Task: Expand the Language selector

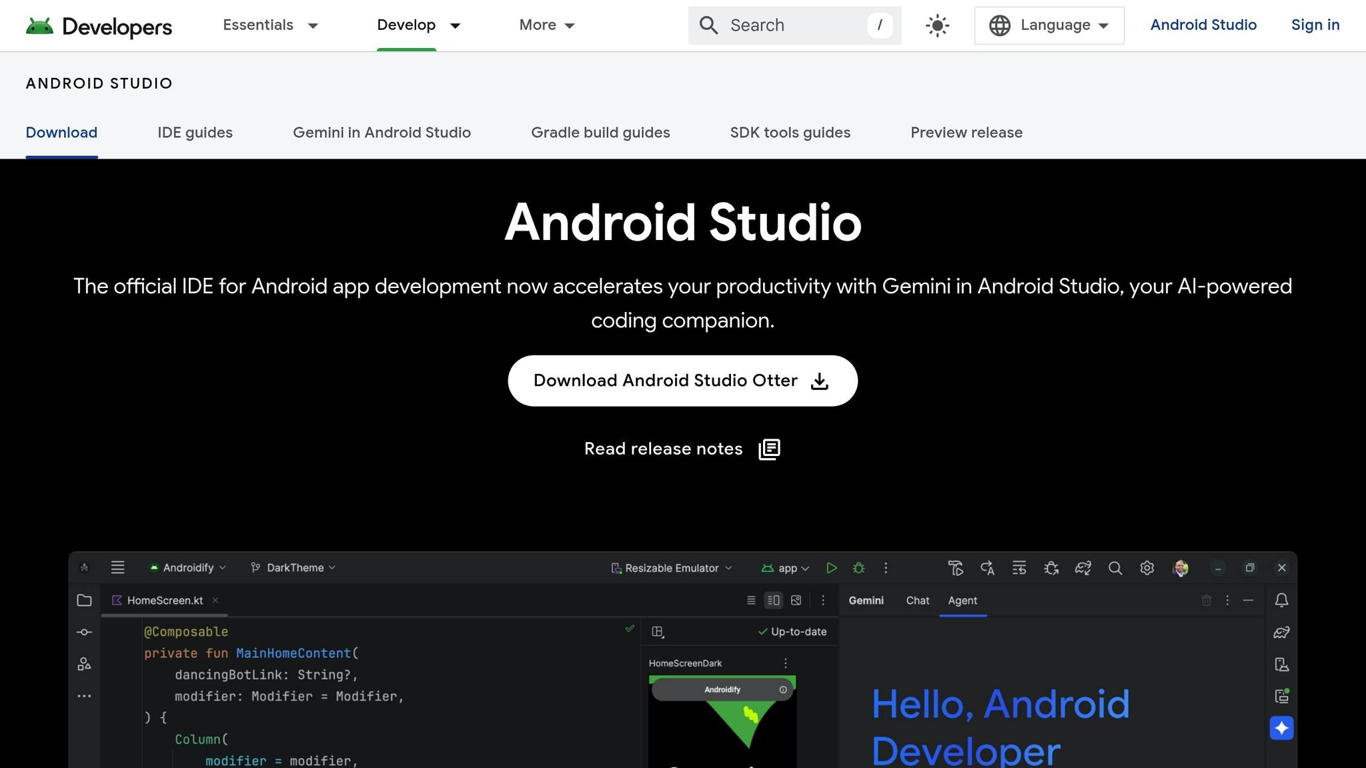Action: (x=1049, y=25)
